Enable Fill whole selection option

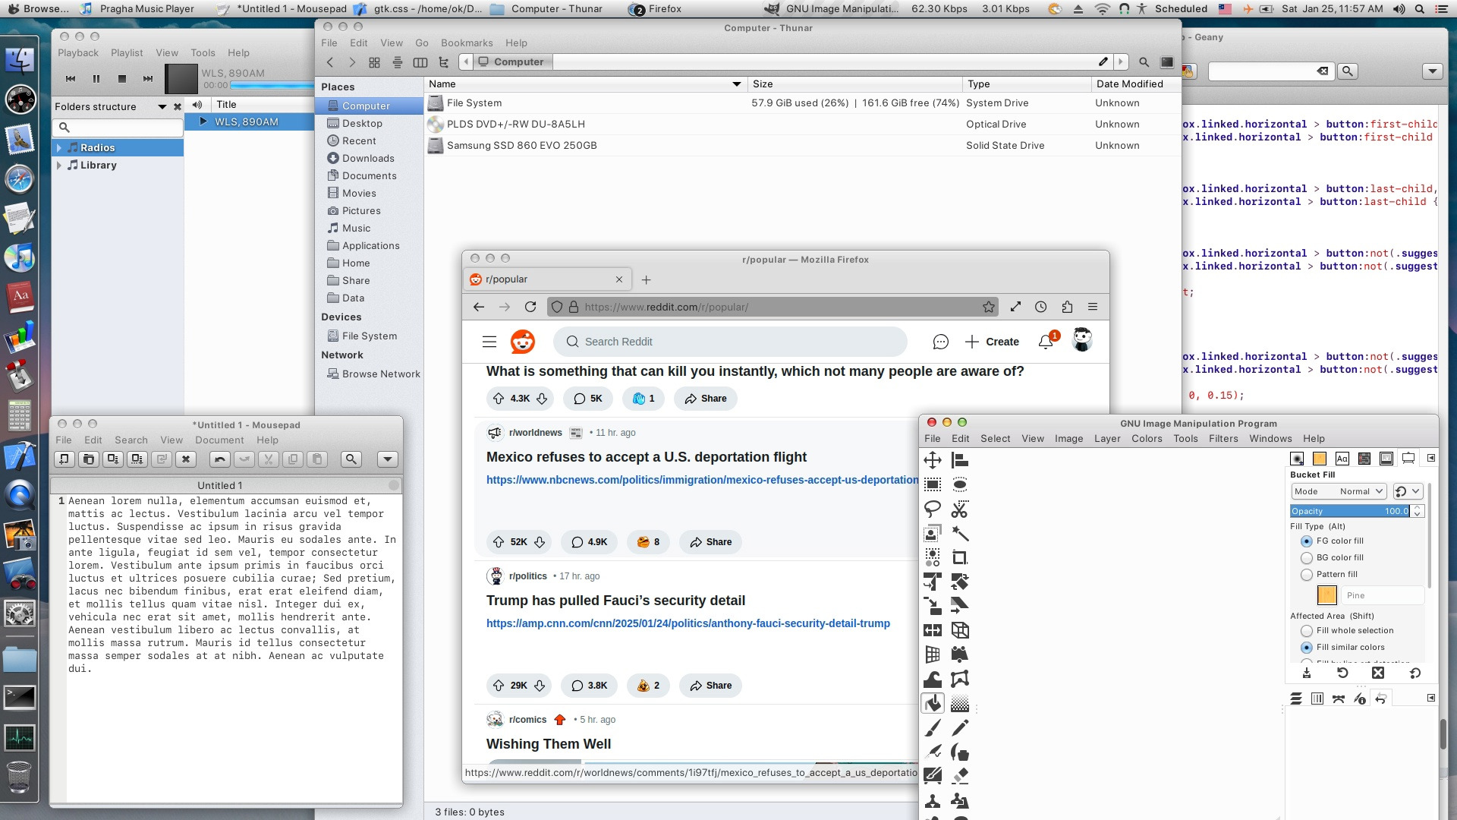click(1307, 631)
